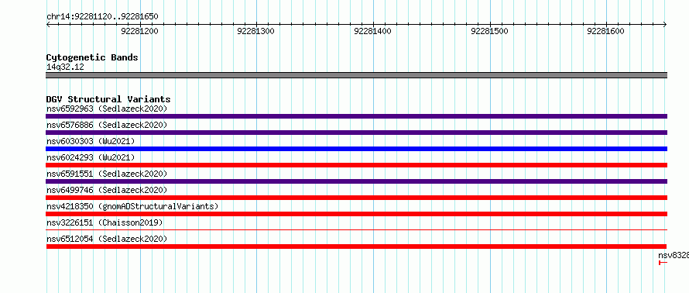Viewport: 689px width, 293px height.
Task: Select the thin red line under nsv3226151
Action: [x=356, y=229]
